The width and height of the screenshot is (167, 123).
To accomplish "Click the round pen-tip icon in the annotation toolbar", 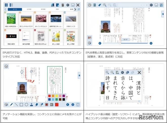I will click(x=46, y=105).
